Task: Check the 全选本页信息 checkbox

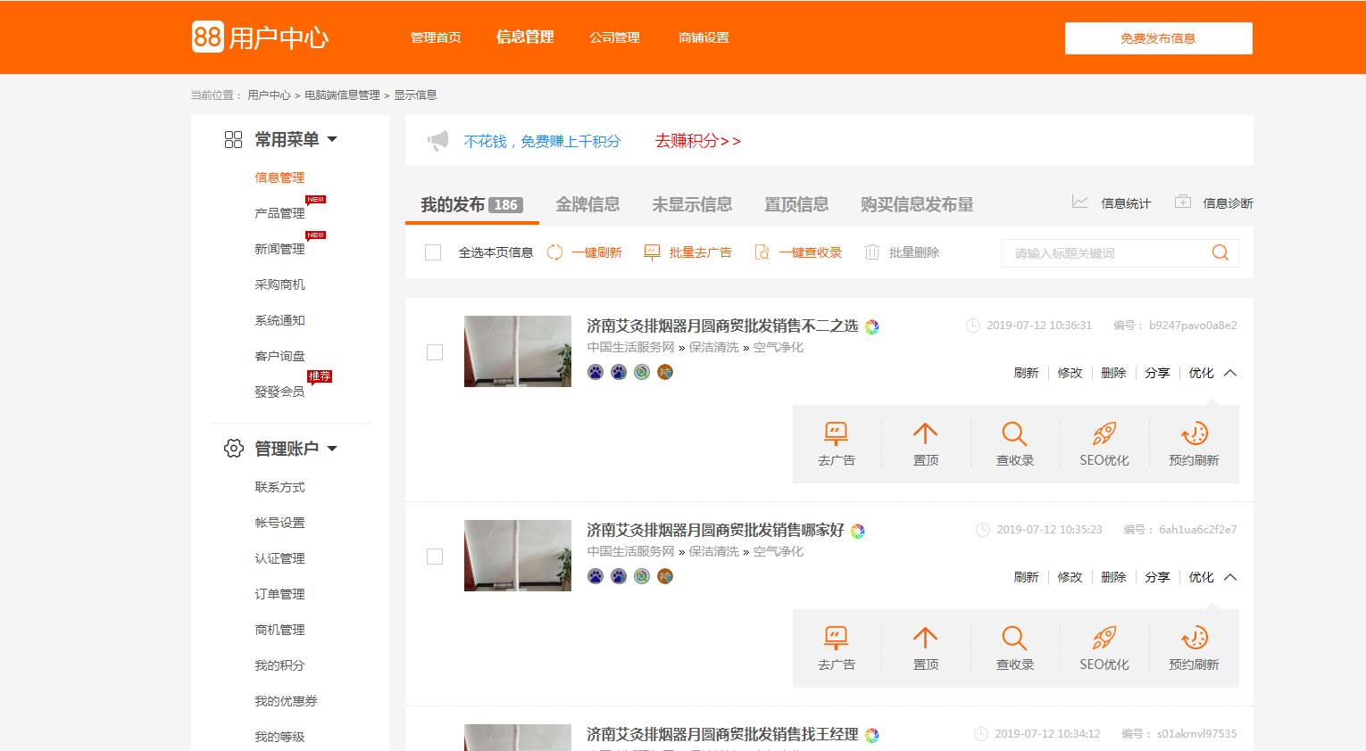Action: tap(433, 252)
